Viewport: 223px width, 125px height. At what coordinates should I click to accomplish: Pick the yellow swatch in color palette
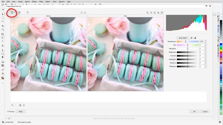[221, 50]
